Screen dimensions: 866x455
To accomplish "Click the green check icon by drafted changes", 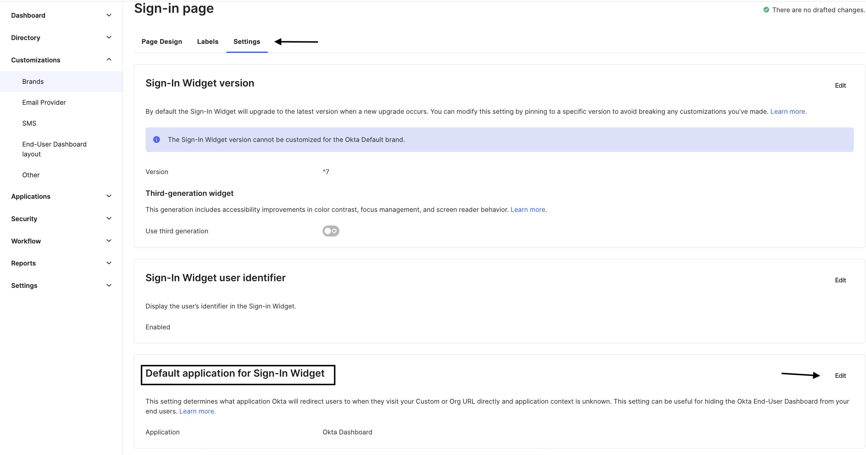I will (x=766, y=10).
